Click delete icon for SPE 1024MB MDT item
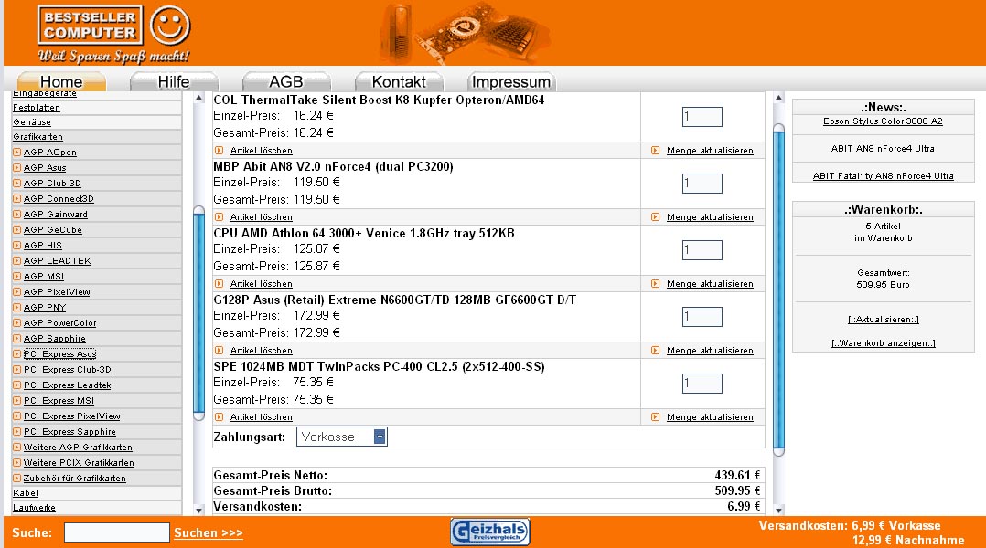Screen dimensions: 986x548 tap(219, 416)
